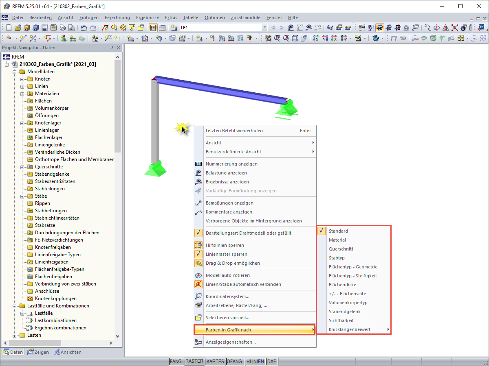Choose Querschnitt in color submenu
Viewport: 489px width, 366px height.
pyautogui.click(x=354, y=249)
